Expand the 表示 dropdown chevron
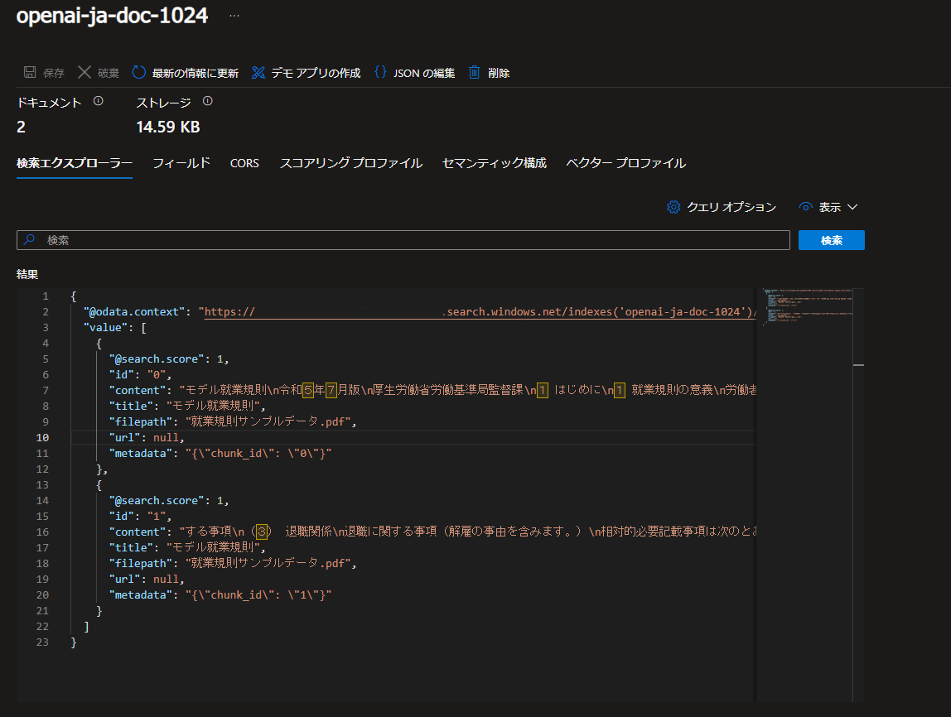The width and height of the screenshot is (951, 717). coord(852,207)
